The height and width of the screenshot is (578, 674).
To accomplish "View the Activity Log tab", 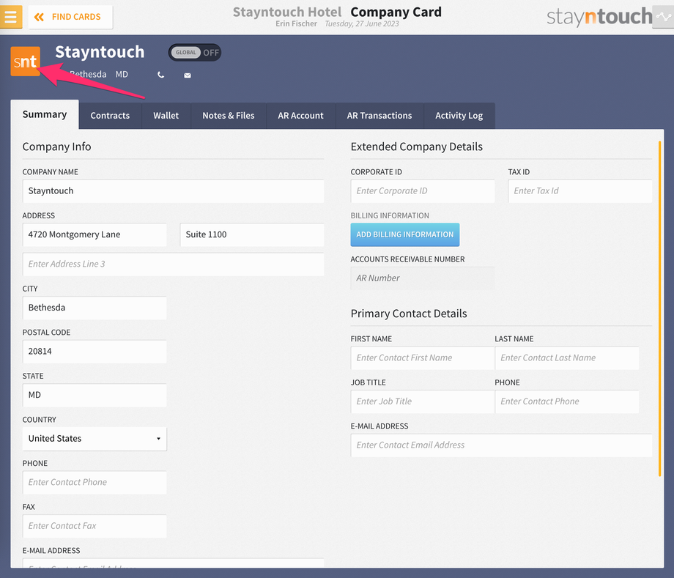I will tap(459, 116).
